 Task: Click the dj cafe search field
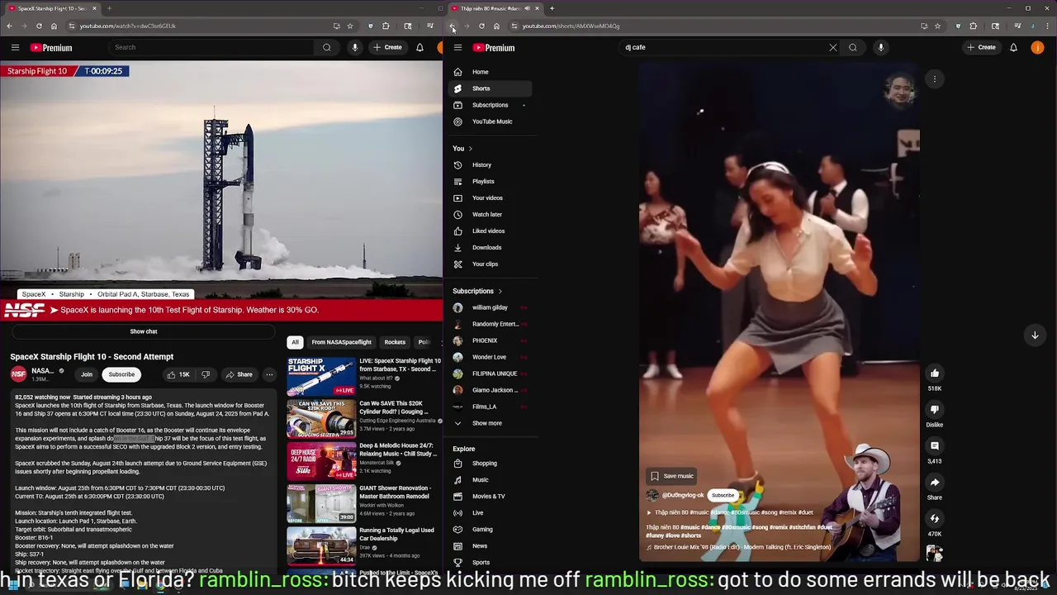(723, 47)
